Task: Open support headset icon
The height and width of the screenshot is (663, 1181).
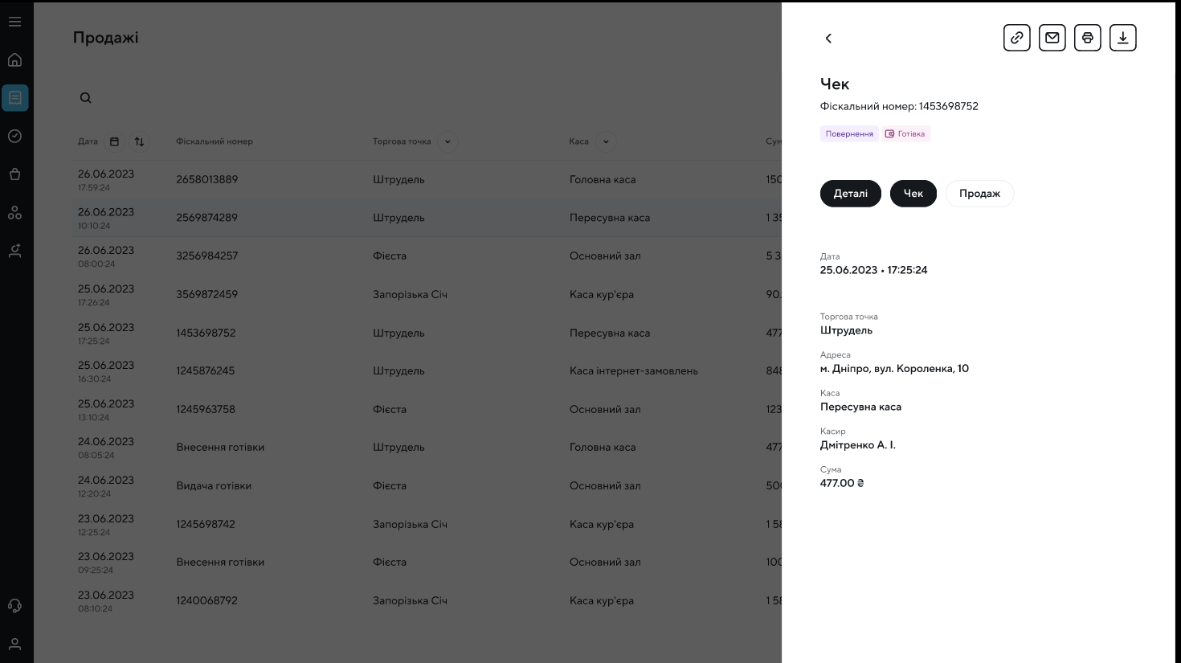Action: tap(14, 606)
